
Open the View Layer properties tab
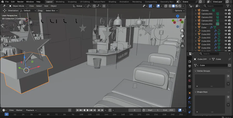[190, 71]
